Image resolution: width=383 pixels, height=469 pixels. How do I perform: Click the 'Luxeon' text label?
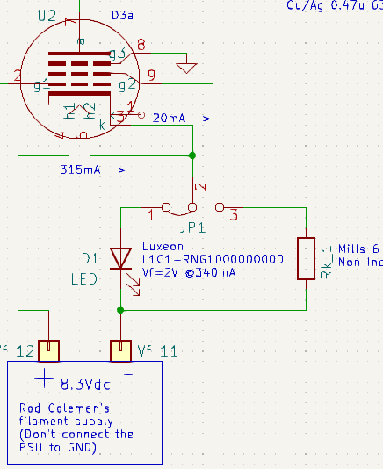click(x=163, y=247)
